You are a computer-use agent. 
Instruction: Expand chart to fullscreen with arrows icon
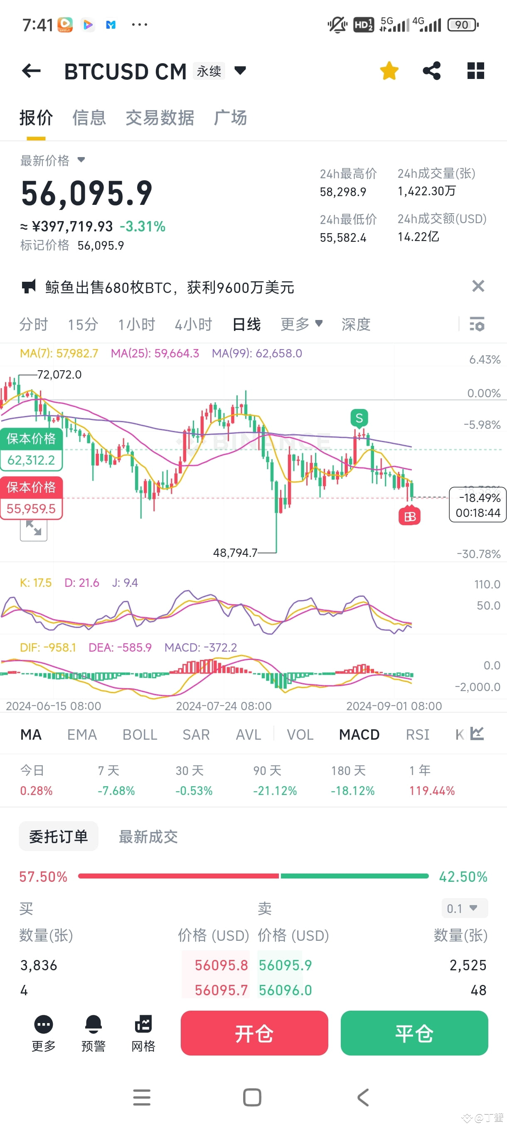pos(34,528)
